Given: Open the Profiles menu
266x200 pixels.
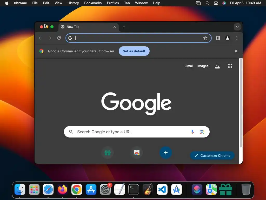Looking at the screenshot, I should (x=113, y=3).
